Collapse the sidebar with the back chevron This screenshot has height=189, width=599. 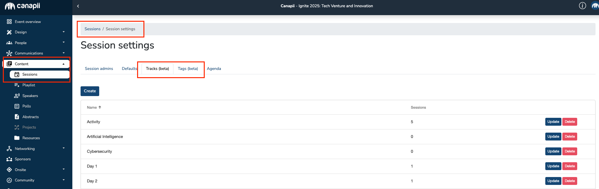click(78, 6)
